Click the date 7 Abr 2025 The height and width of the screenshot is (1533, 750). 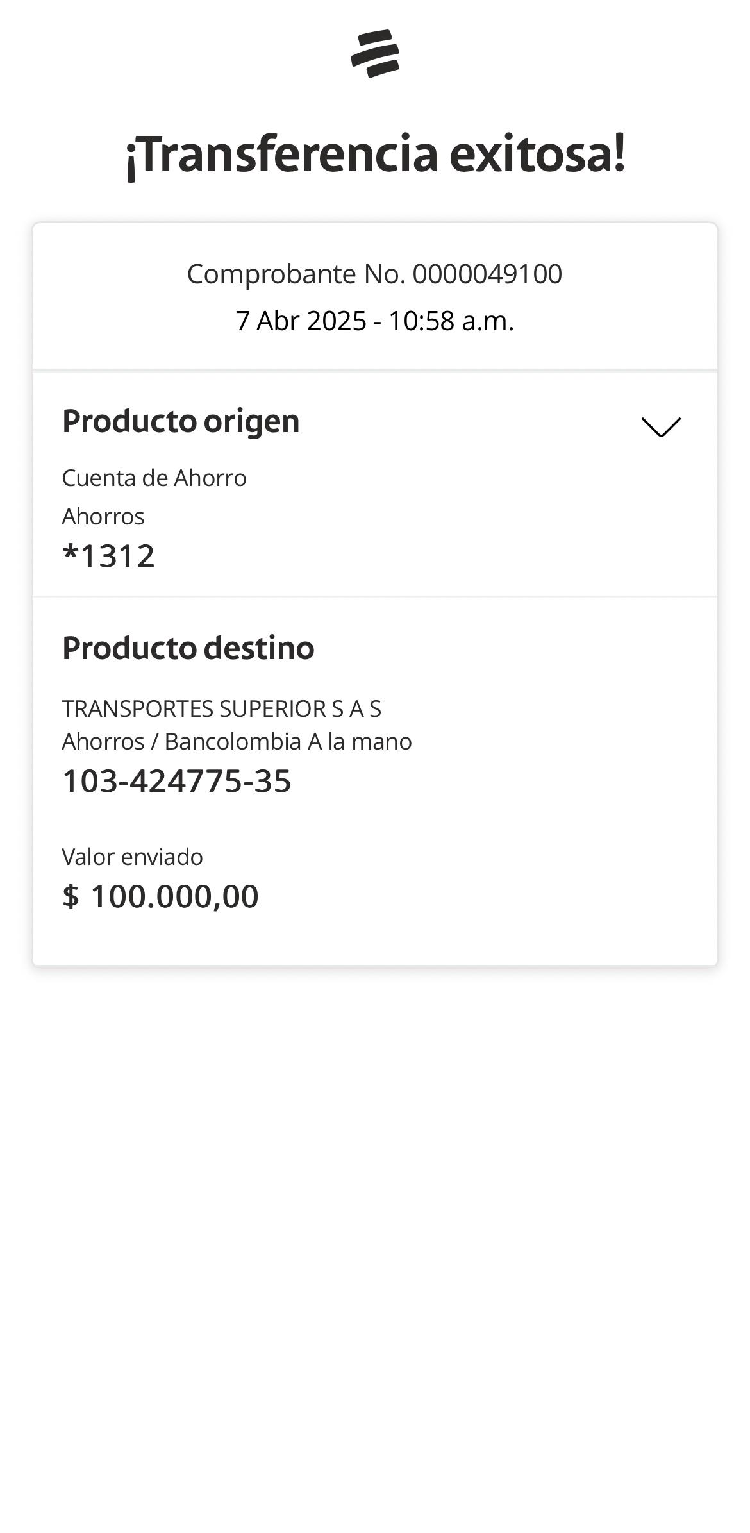pyautogui.click(x=301, y=321)
